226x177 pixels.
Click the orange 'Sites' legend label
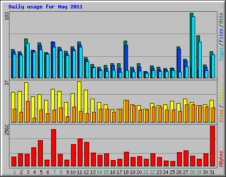pos(221,116)
